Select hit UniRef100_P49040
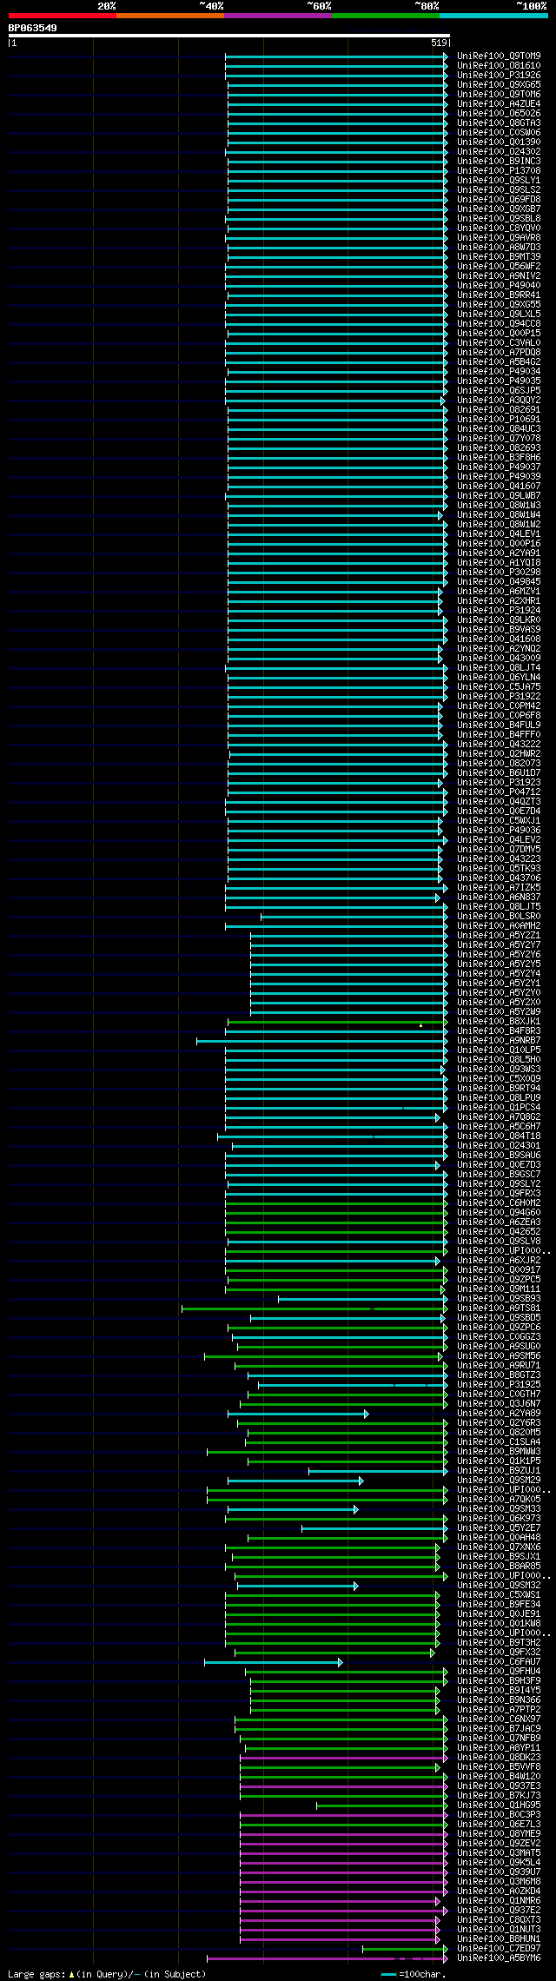Viewport: 556px width, 1981px height. [499, 286]
